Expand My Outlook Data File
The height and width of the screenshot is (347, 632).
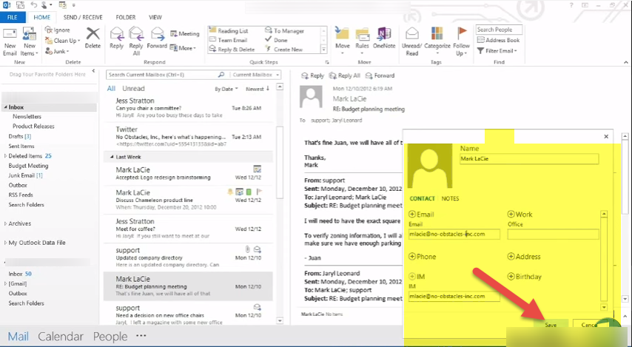click(x=5, y=243)
